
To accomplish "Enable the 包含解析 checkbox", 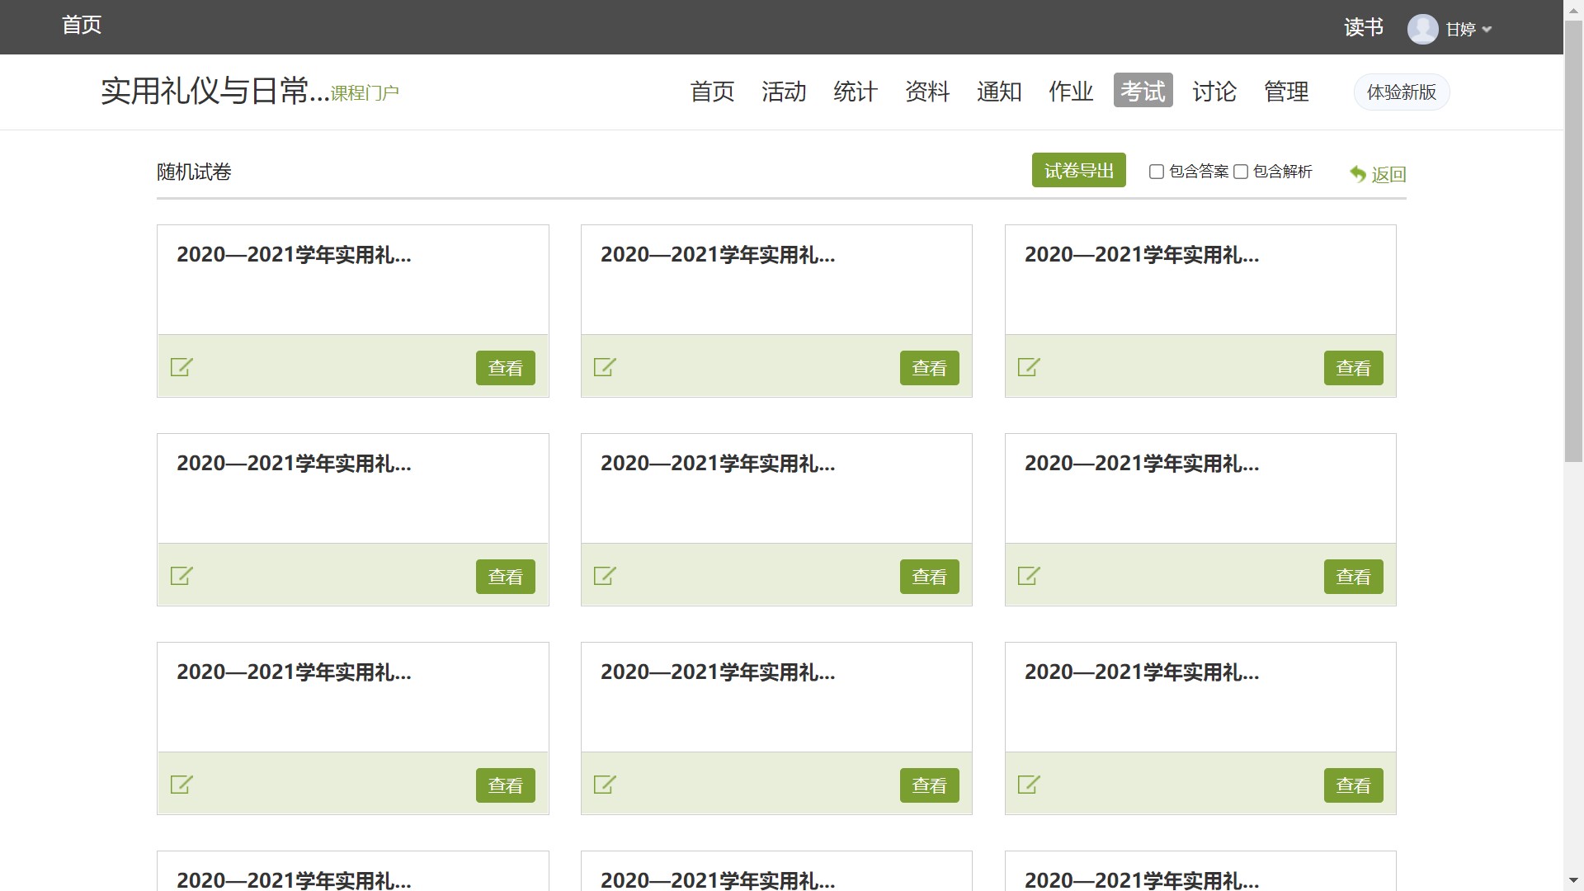I will pyautogui.click(x=1241, y=172).
